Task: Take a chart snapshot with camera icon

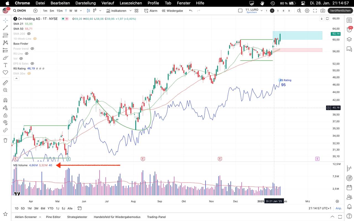Action: pos(323,11)
